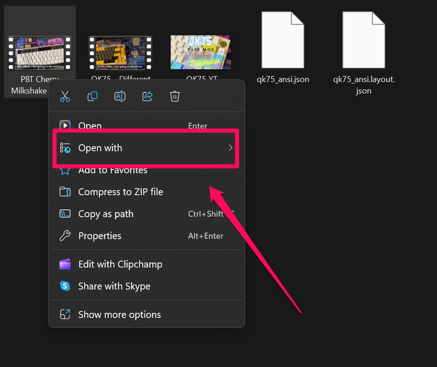Select Add to Favorites
This screenshot has width=437, height=367.
coord(112,171)
